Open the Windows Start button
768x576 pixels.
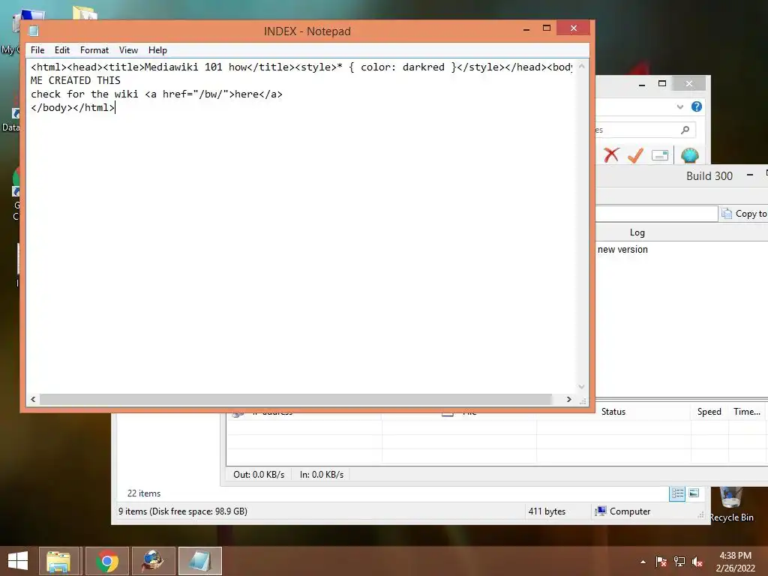point(18,561)
